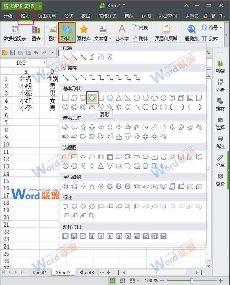Open the reading mode dropdown in status bar
230x285 pixels.
coord(138,281)
